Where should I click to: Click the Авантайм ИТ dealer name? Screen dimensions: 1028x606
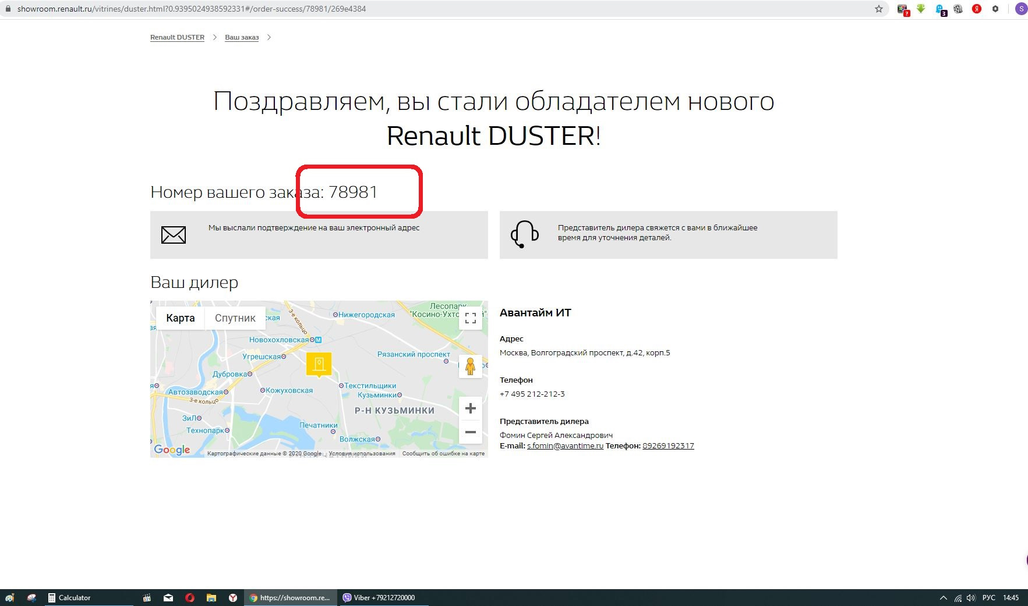(535, 313)
